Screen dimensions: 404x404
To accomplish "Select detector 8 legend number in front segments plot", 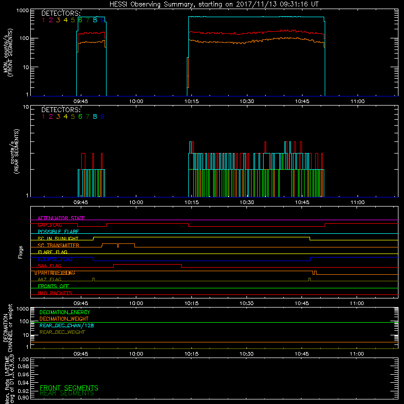I will (95, 20).
